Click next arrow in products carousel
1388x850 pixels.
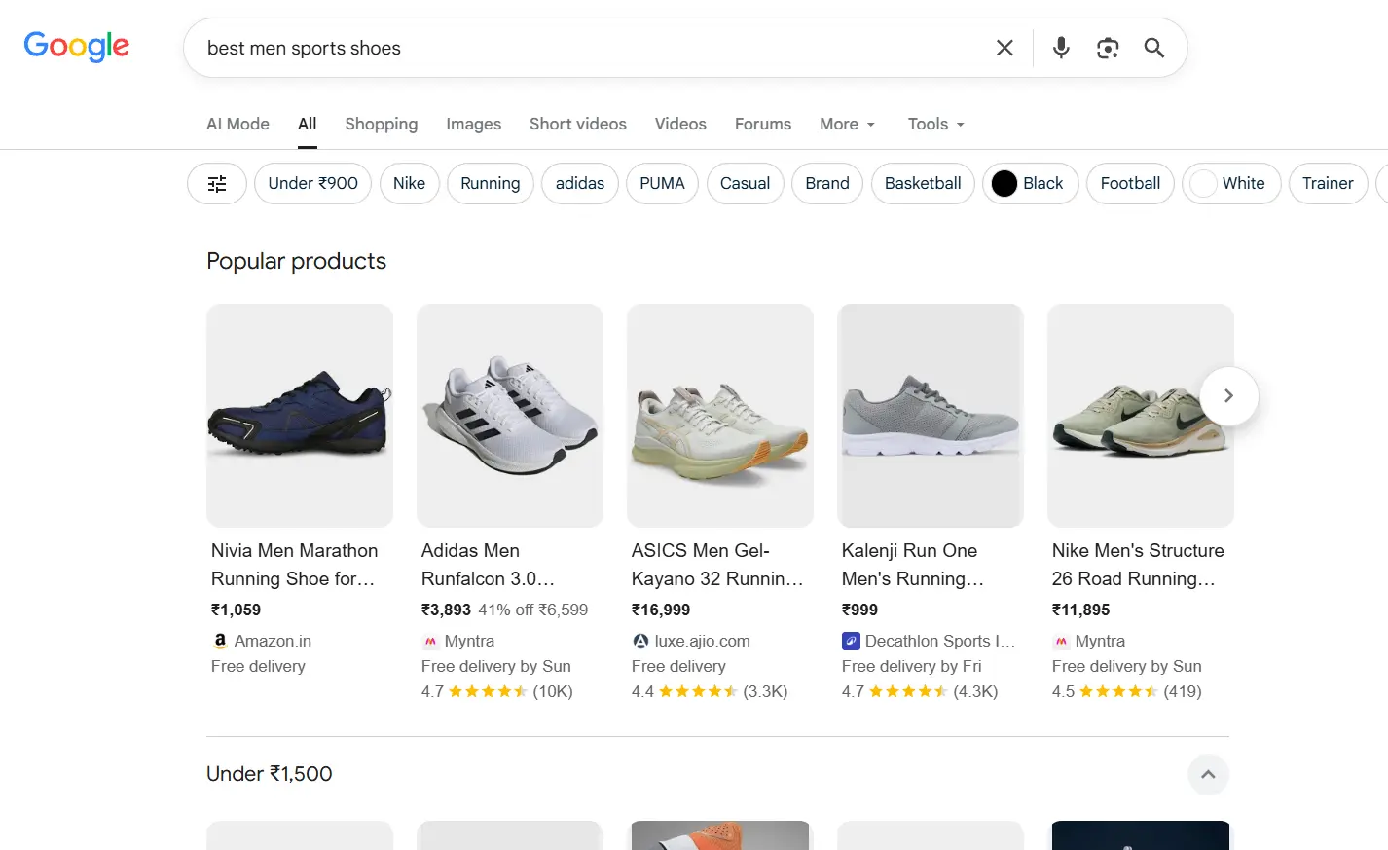(1228, 395)
